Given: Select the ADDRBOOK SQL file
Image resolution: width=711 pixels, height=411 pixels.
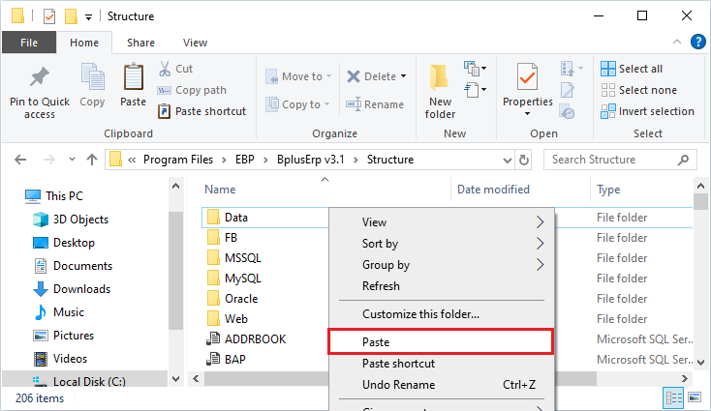Looking at the screenshot, I should click(256, 339).
